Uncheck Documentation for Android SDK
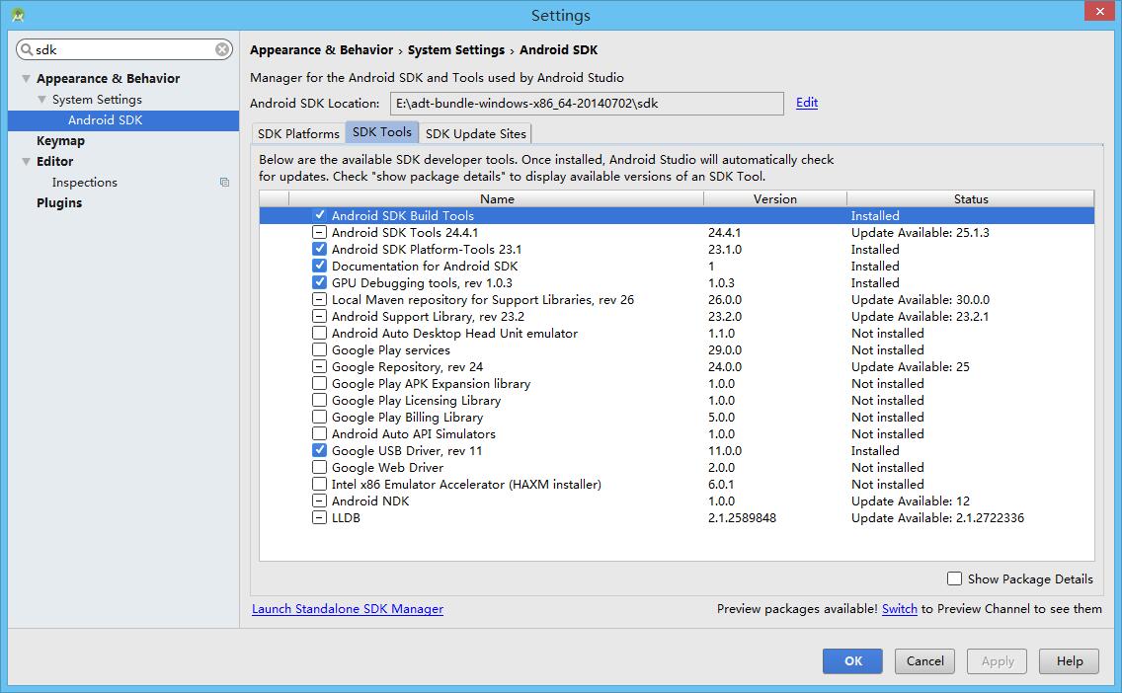The image size is (1122, 693). click(319, 266)
